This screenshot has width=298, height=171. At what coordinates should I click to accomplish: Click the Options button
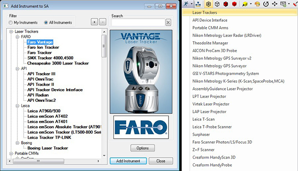click(143, 148)
